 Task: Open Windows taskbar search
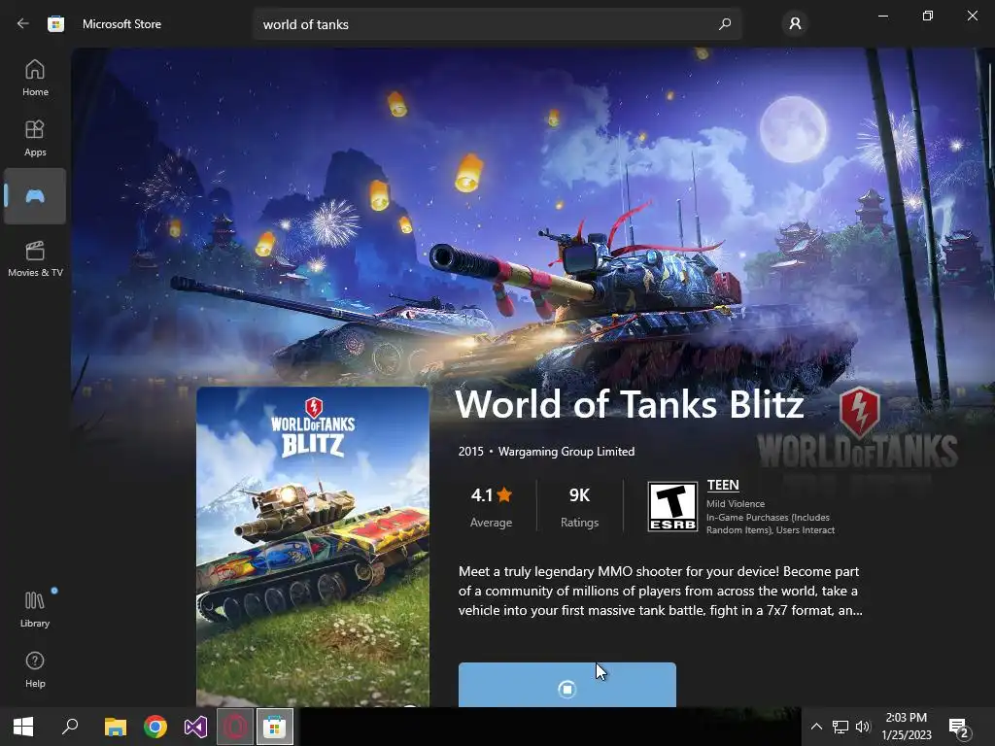tap(70, 727)
